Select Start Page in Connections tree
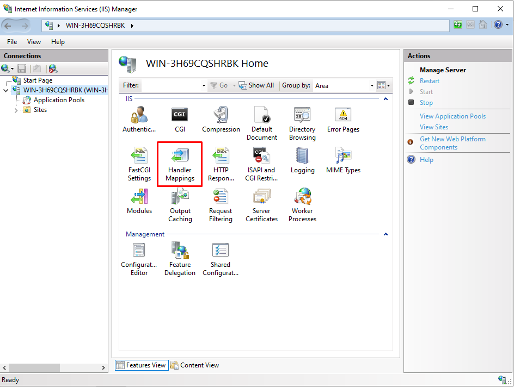 point(38,80)
